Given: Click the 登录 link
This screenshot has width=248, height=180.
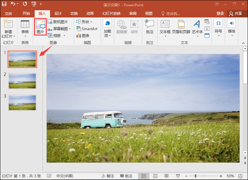Looking at the screenshot, I should click(x=220, y=13).
